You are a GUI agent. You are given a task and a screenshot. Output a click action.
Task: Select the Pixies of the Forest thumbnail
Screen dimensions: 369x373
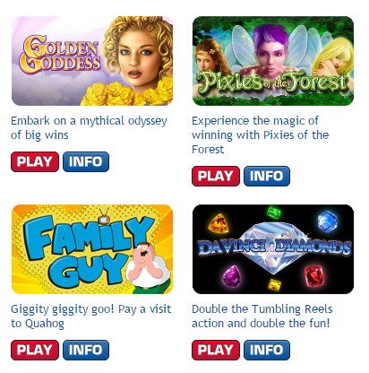[x=273, y=61]
